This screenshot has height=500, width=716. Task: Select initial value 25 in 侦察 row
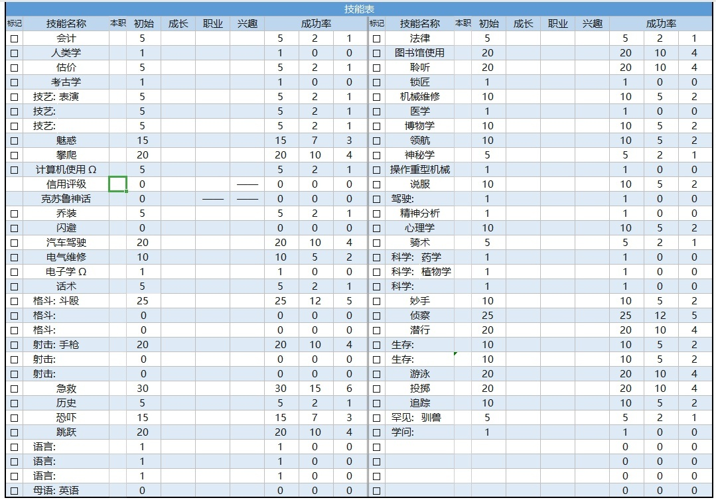click(x=488, y=316)
